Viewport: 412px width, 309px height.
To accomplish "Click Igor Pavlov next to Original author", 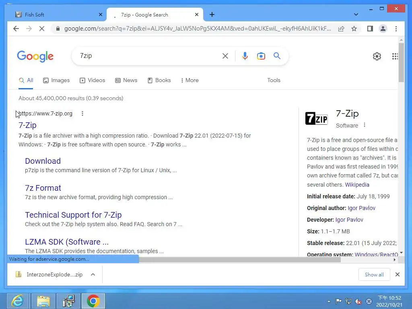I will click(x=361, y=208).
